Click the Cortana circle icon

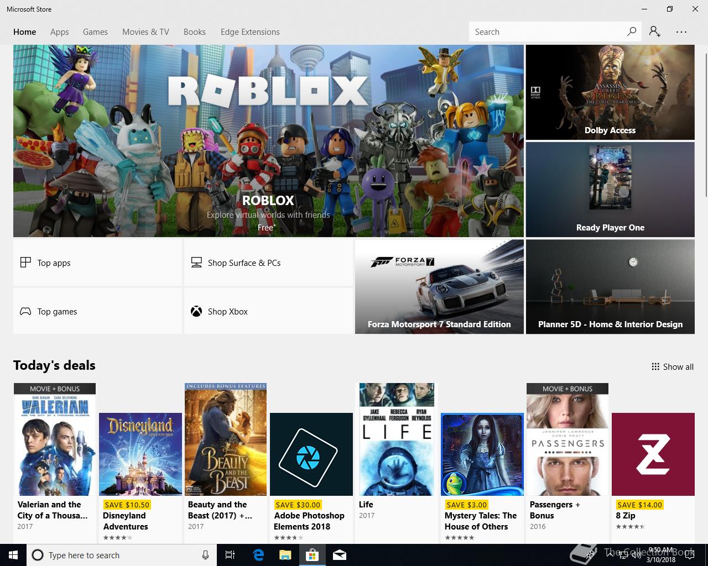[38, 555]
